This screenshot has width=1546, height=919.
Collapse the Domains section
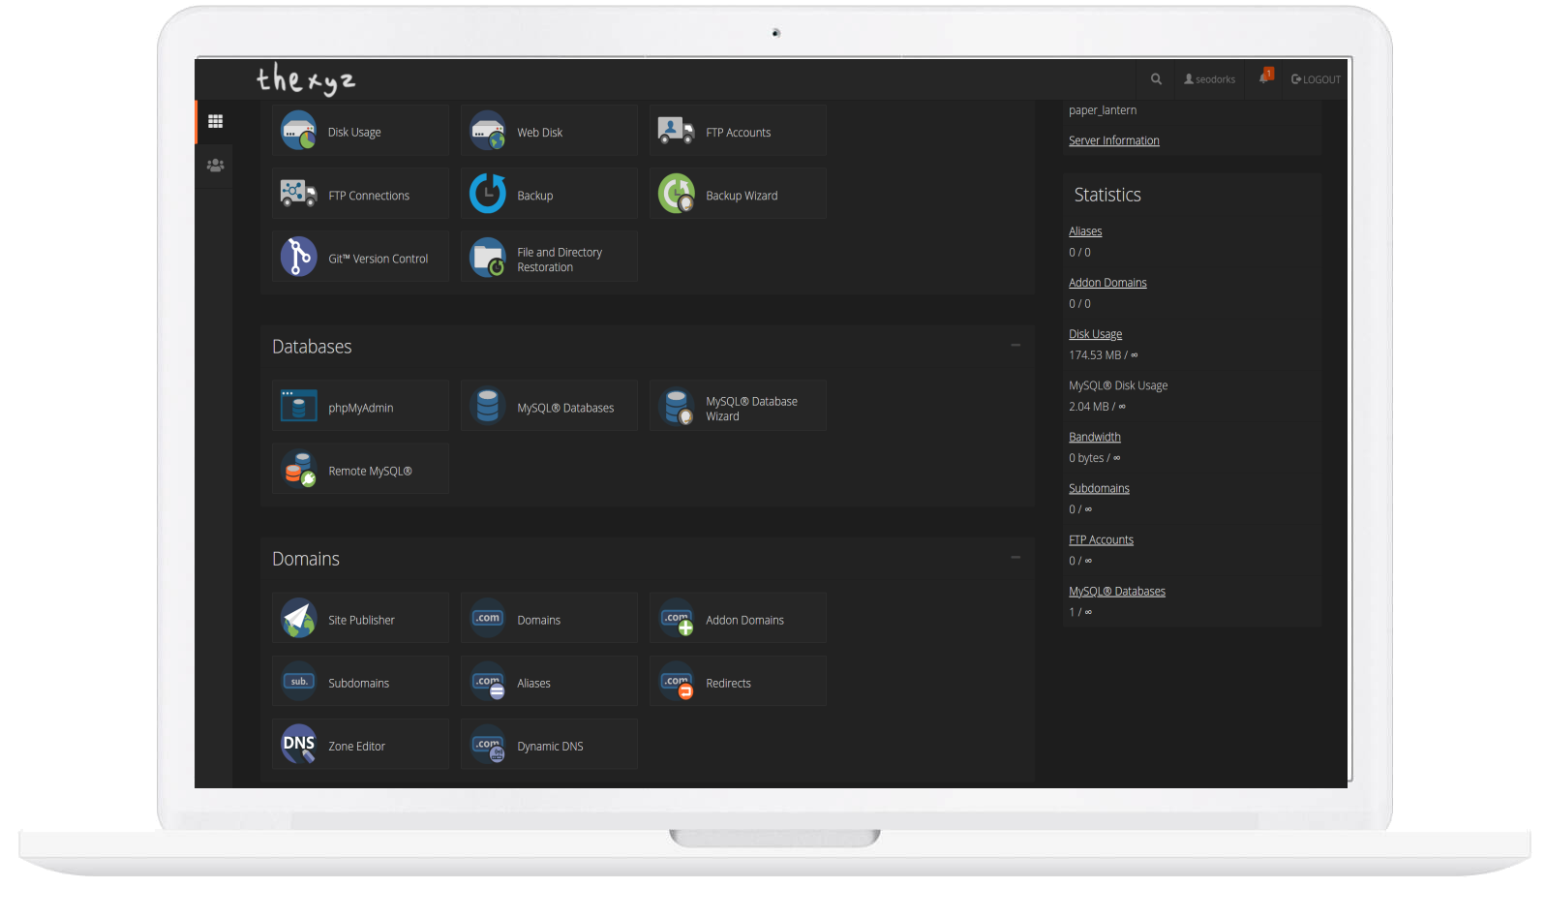1016,558
